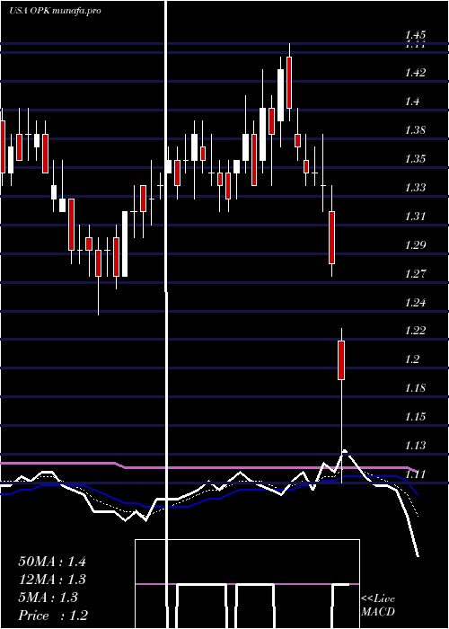Click the 'USA OPK munafa.pro' chart title
Screen dimensions: 449x629
tap(56, 11)
